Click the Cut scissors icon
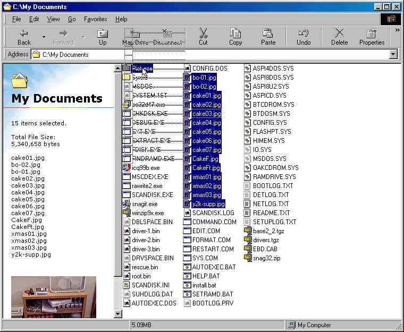404x332 pixels. pyautogui.click(x=203, y=37)
